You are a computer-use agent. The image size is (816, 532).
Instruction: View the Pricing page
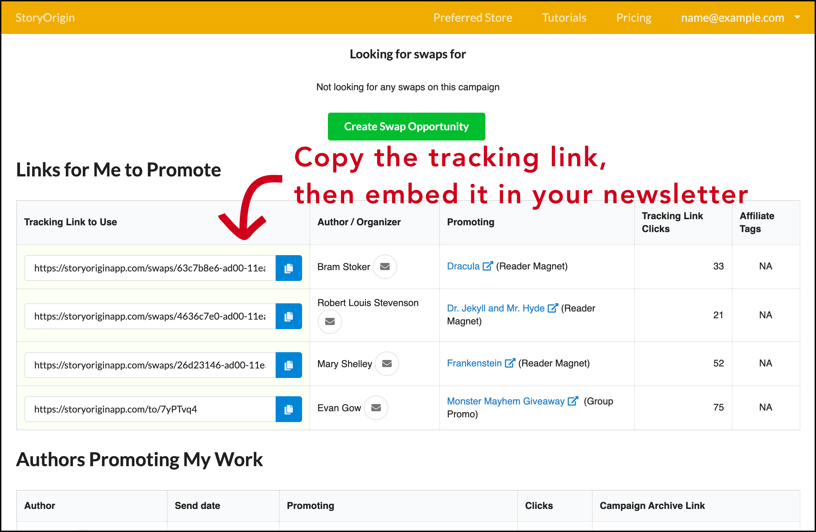click(634, 18)
